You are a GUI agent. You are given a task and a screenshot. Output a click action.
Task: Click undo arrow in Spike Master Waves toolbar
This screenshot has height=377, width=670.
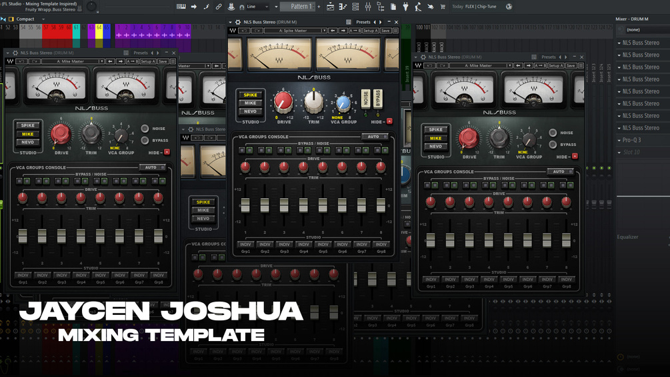click(x=245, y=31)
